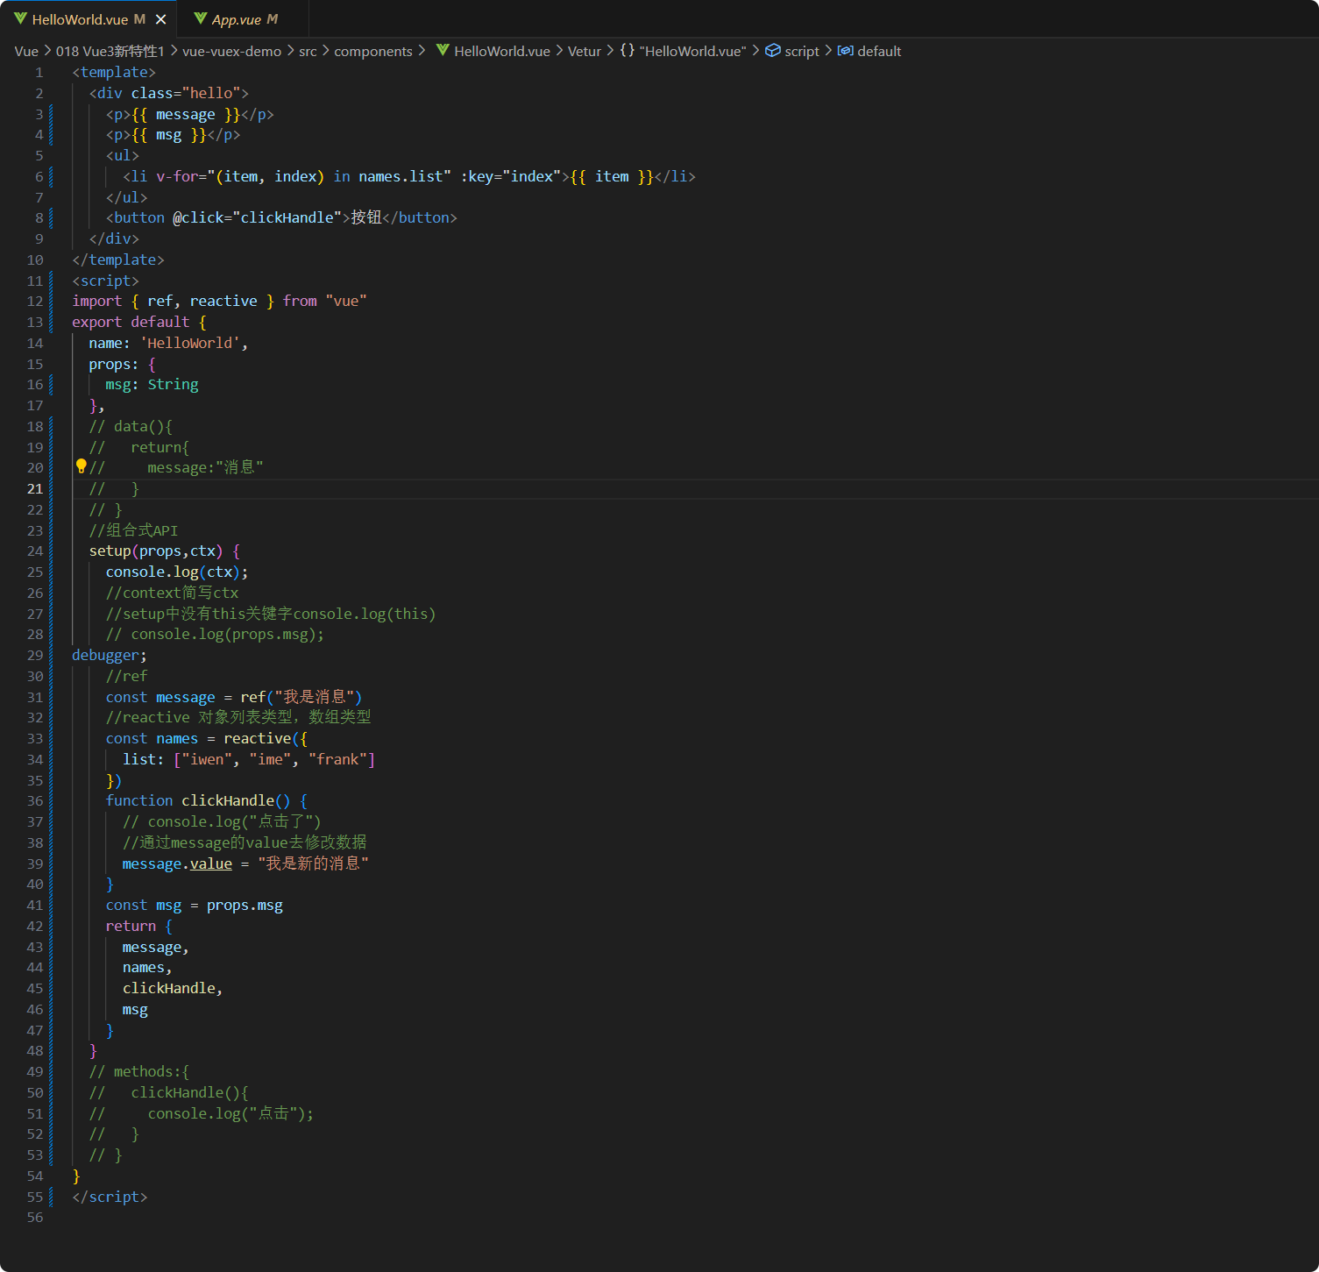Click the '按钮' button text on line 8
Image resolution: width=1319 pixels, height=1272 pixels.
tap(366, 217)
